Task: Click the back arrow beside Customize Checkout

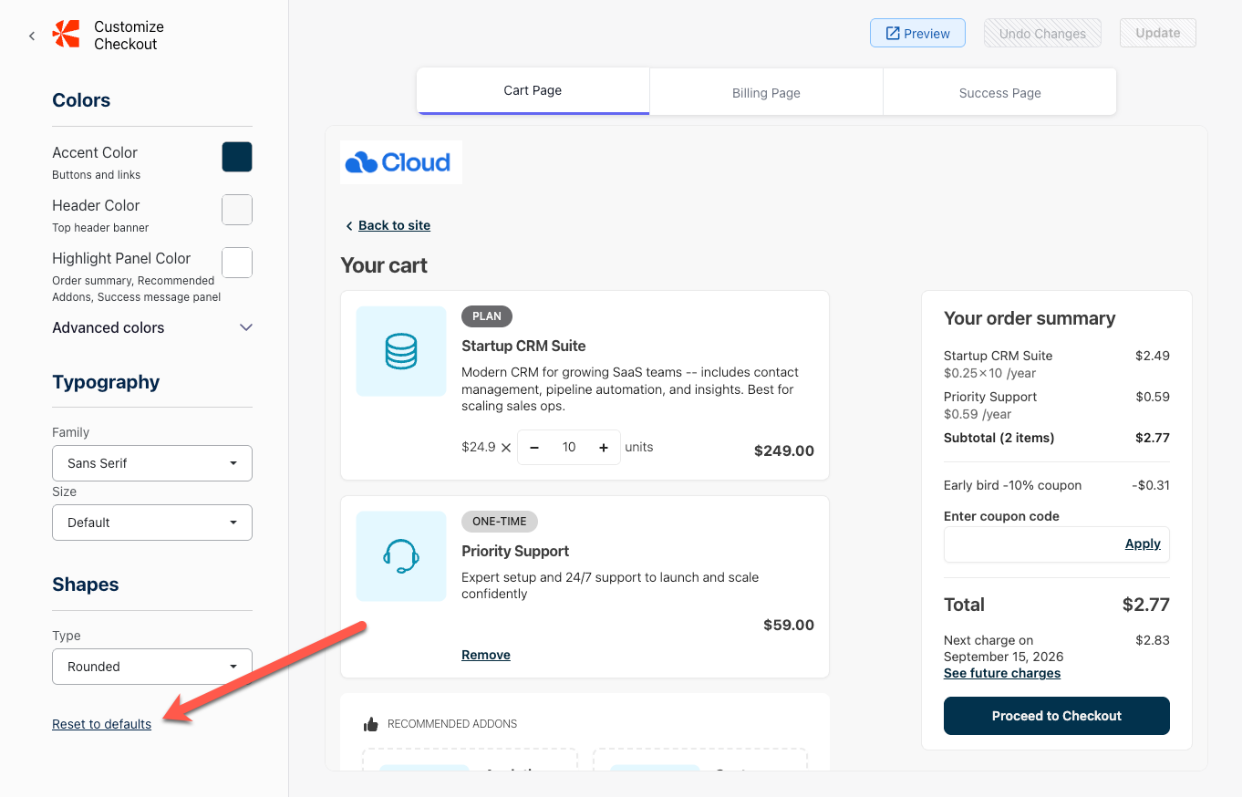Action: pos(32,36)
